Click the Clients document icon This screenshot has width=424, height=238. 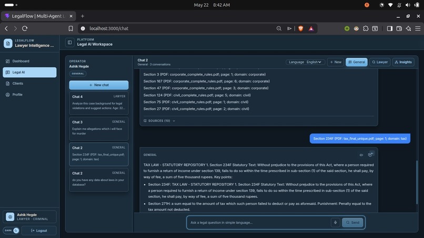[7, 84]
